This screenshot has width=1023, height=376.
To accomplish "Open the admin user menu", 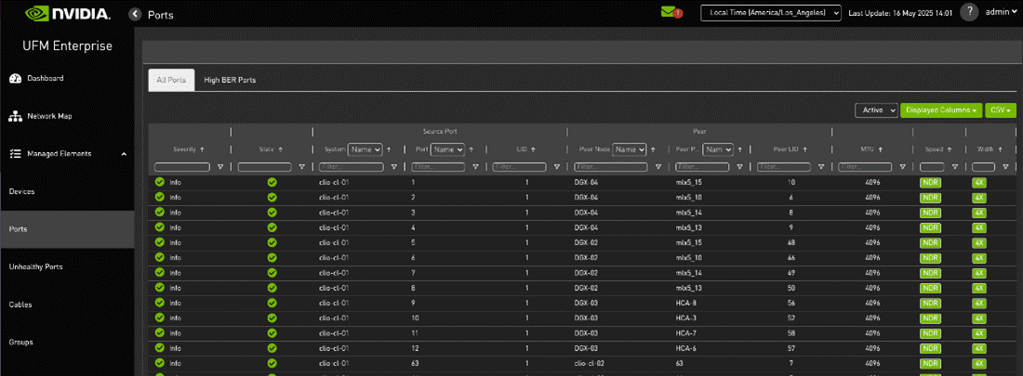I will tap(1001, 12).
